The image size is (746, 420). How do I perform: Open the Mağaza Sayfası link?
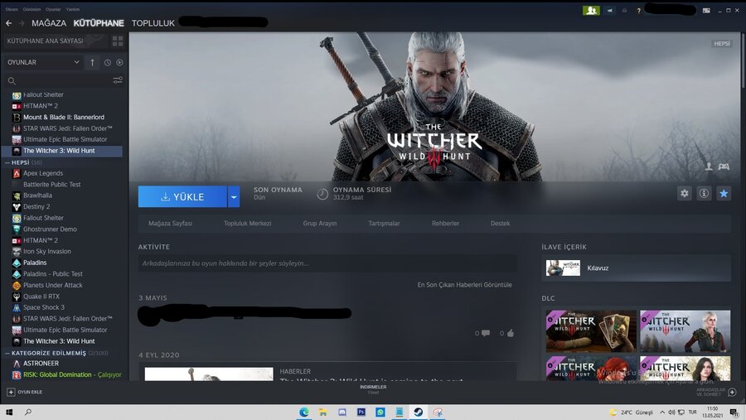pos(170,223)
